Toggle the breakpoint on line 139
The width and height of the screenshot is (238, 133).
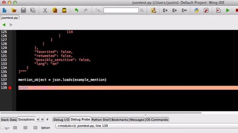[10, 88]
